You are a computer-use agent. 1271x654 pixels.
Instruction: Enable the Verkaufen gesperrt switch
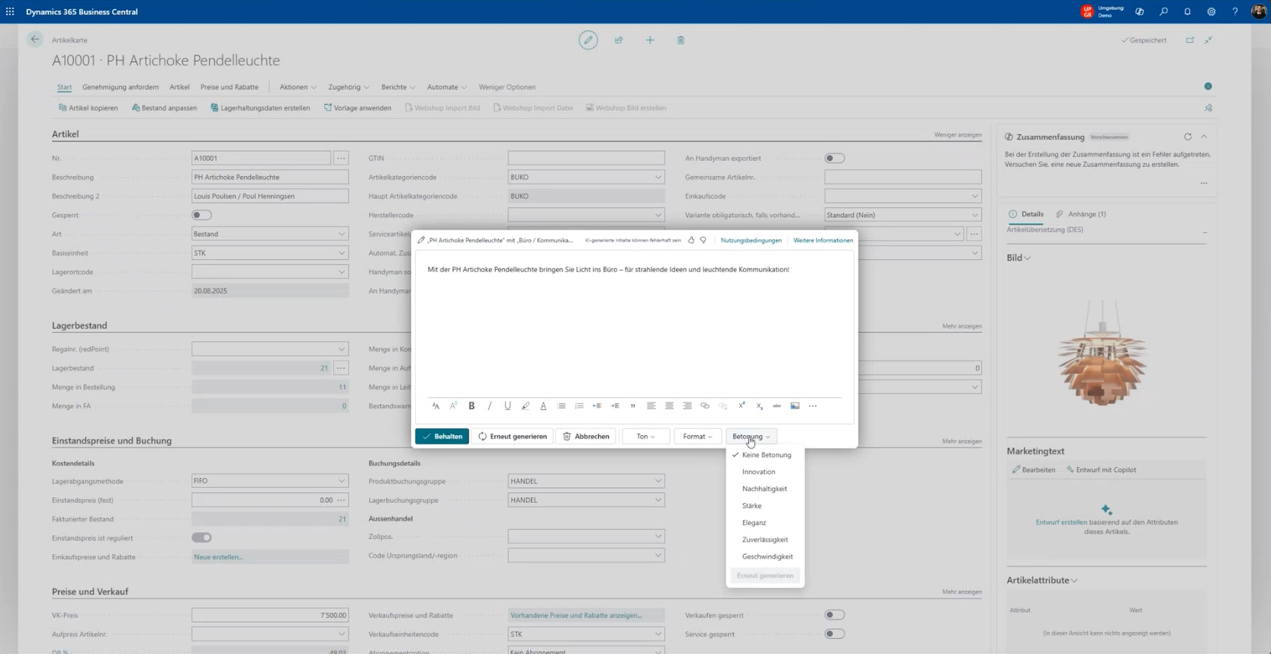(x=835, y=615)
